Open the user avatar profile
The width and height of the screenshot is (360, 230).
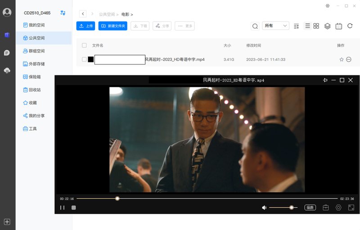click(7, 12)
